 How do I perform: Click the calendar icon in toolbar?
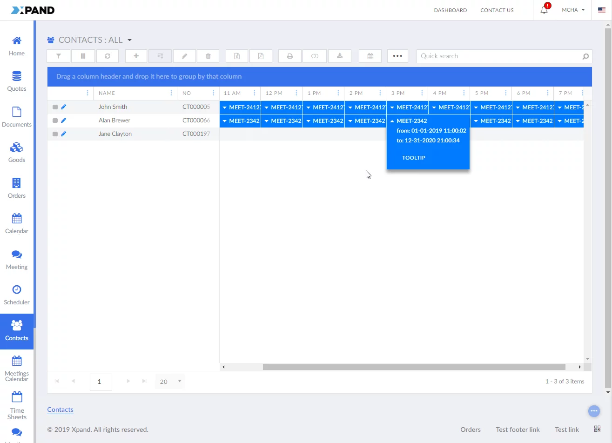point(370,56)
